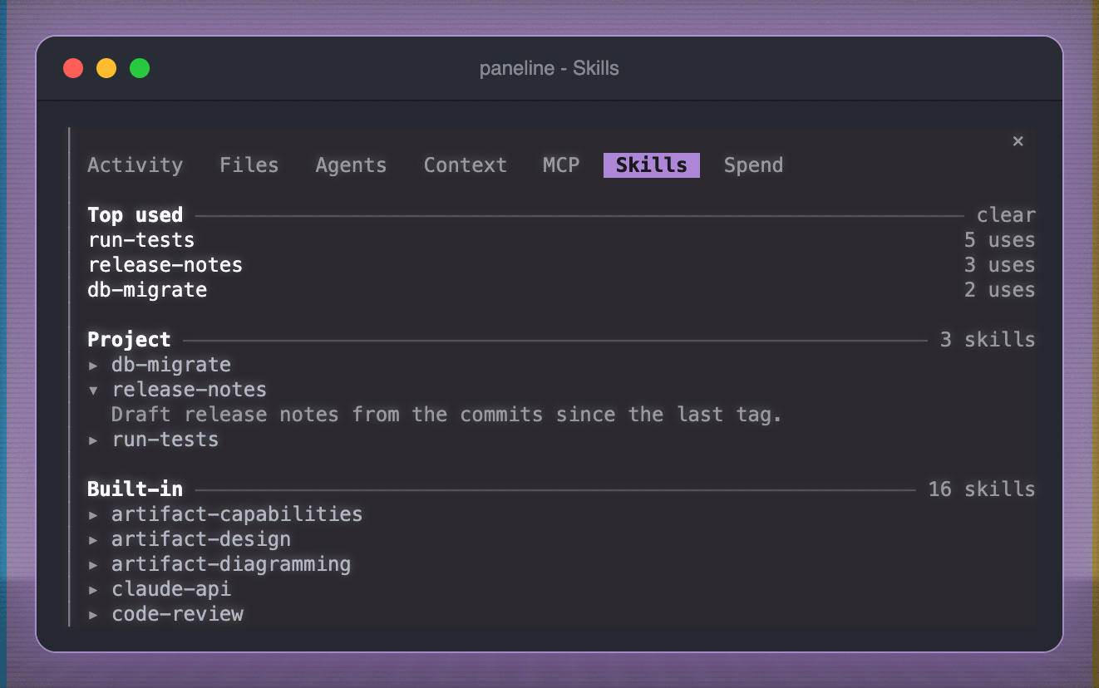
Task: Expand the db-migrate skill arrow
Action: click(x=94, y=365)
